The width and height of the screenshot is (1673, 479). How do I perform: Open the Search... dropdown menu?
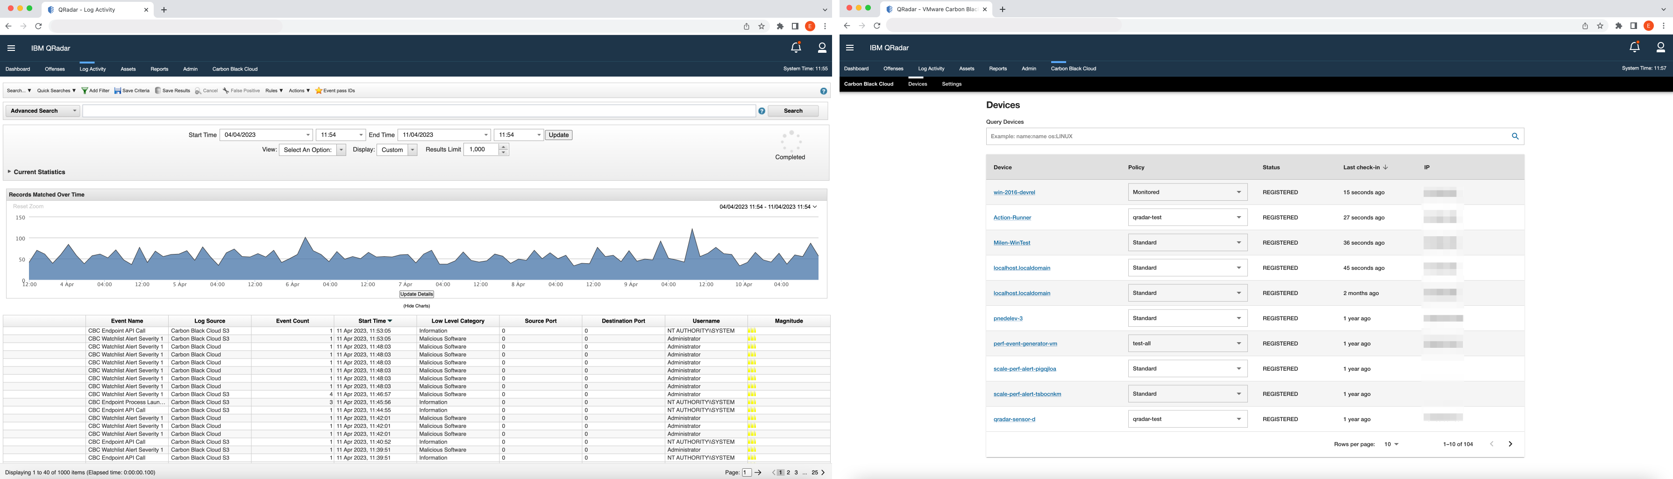pos(19,91)
